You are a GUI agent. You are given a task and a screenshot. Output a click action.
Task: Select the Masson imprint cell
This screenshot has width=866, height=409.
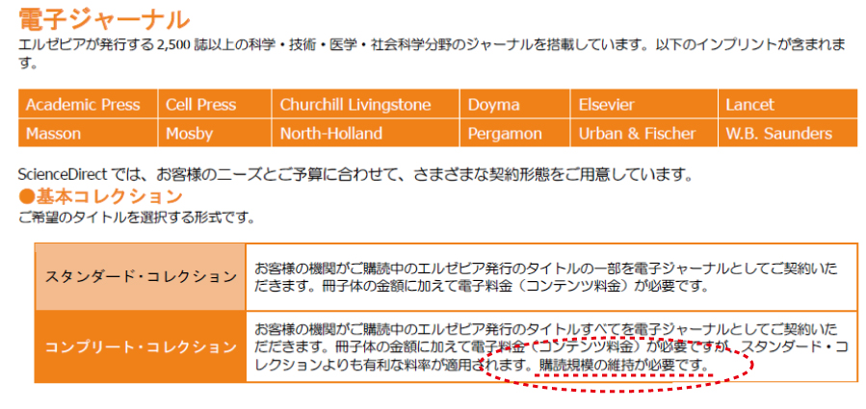coord(89,133)
